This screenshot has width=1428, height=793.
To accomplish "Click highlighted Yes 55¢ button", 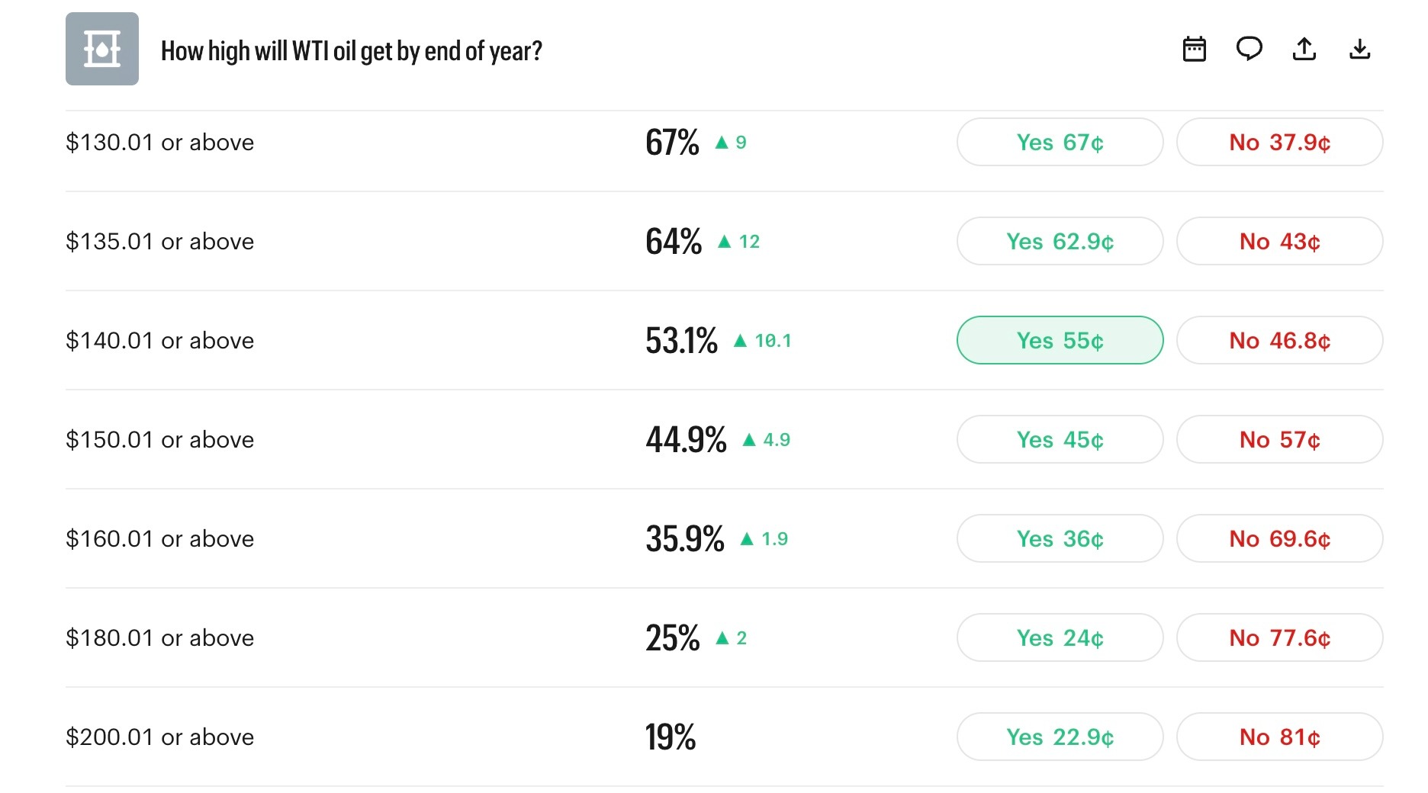I will click(x=1060, y=341).
